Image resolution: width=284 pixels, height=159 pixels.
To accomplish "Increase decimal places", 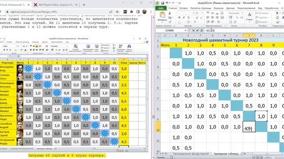I will click(x=231, y=22).
